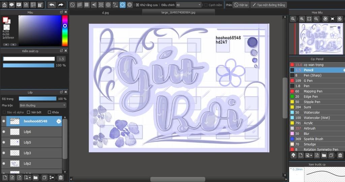
Task: Hide the Lớp2 layer
Action: (4, 163)
